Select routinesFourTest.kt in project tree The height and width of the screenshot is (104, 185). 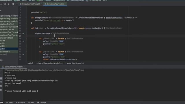[x=9, y=27]
